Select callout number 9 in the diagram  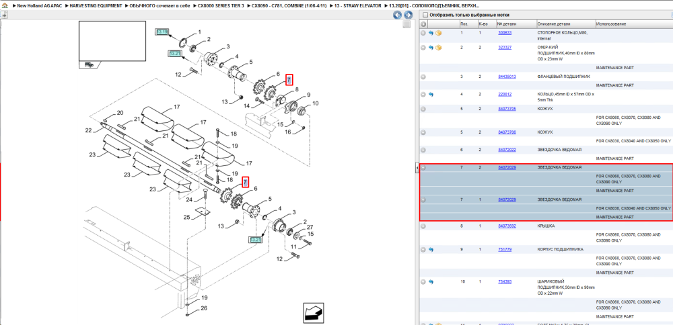[x=308, y=94]
